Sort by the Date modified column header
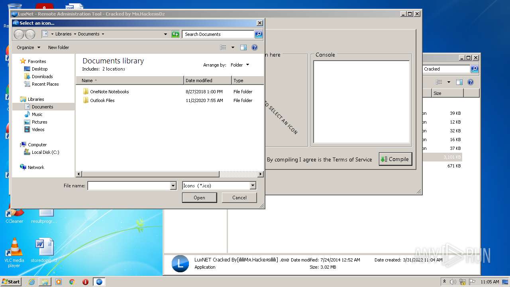Screen dimensions: 510x287 [208, 81]
